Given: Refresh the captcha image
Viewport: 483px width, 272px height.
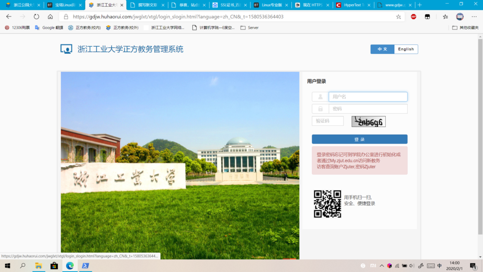Looking at the screenshot, I should pyautogui.click(x=368, y=121).
